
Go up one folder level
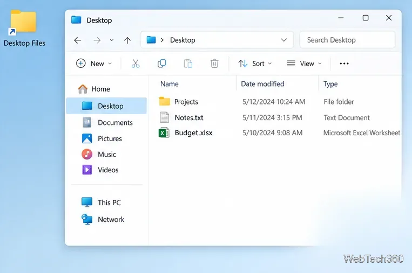click(x=127, y=40)
